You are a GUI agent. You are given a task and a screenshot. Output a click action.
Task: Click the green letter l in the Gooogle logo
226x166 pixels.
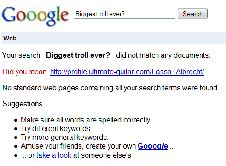tap(58, 13)
